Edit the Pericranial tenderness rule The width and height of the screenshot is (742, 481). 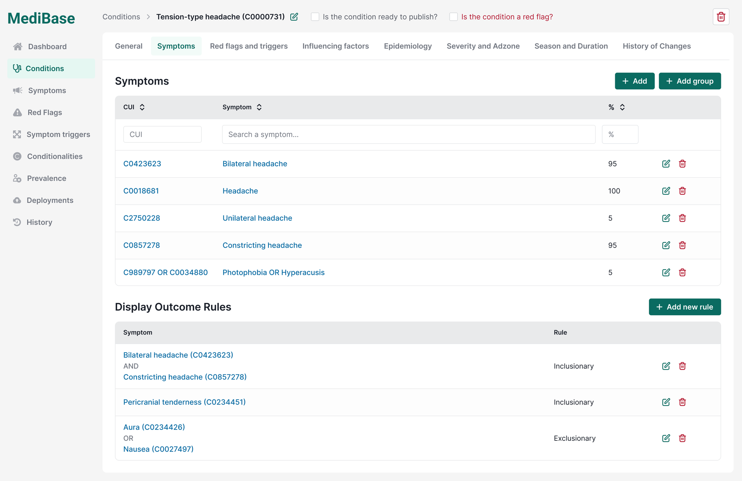pos(666,402)
